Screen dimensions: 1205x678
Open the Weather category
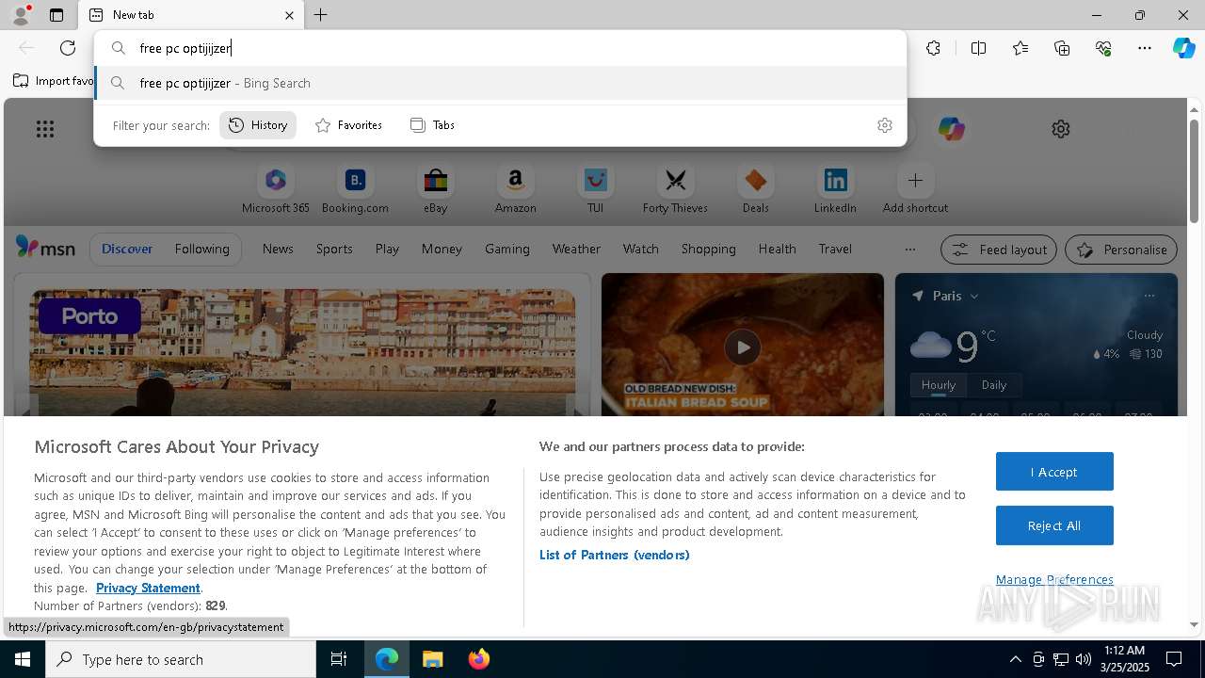576,249
